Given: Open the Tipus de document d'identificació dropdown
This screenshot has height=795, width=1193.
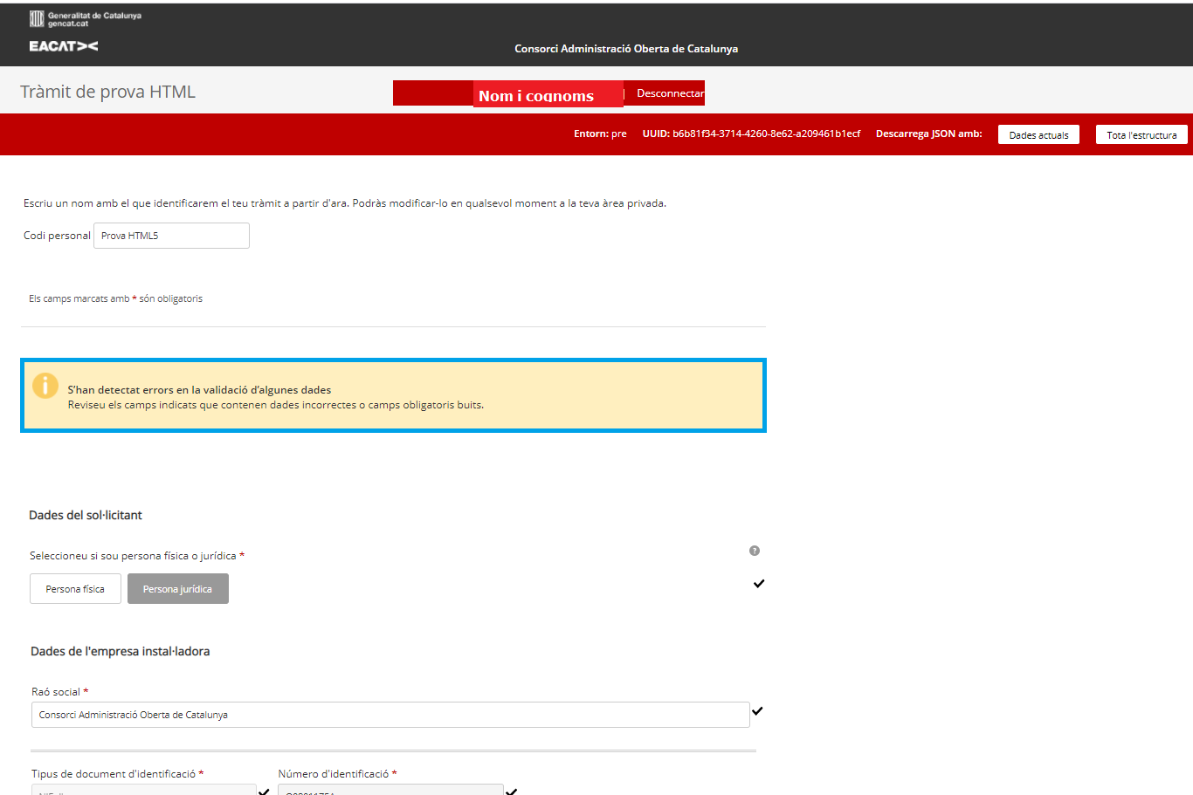Looking at the screenshot, I should coord(143,791).
